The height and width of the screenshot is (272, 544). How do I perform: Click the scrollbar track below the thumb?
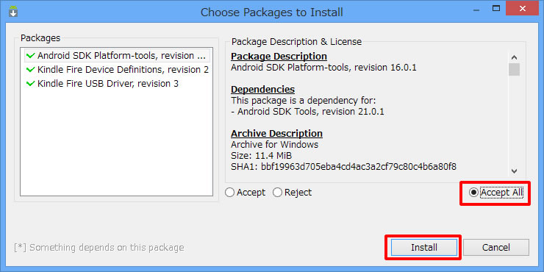(x=514, y=121)
